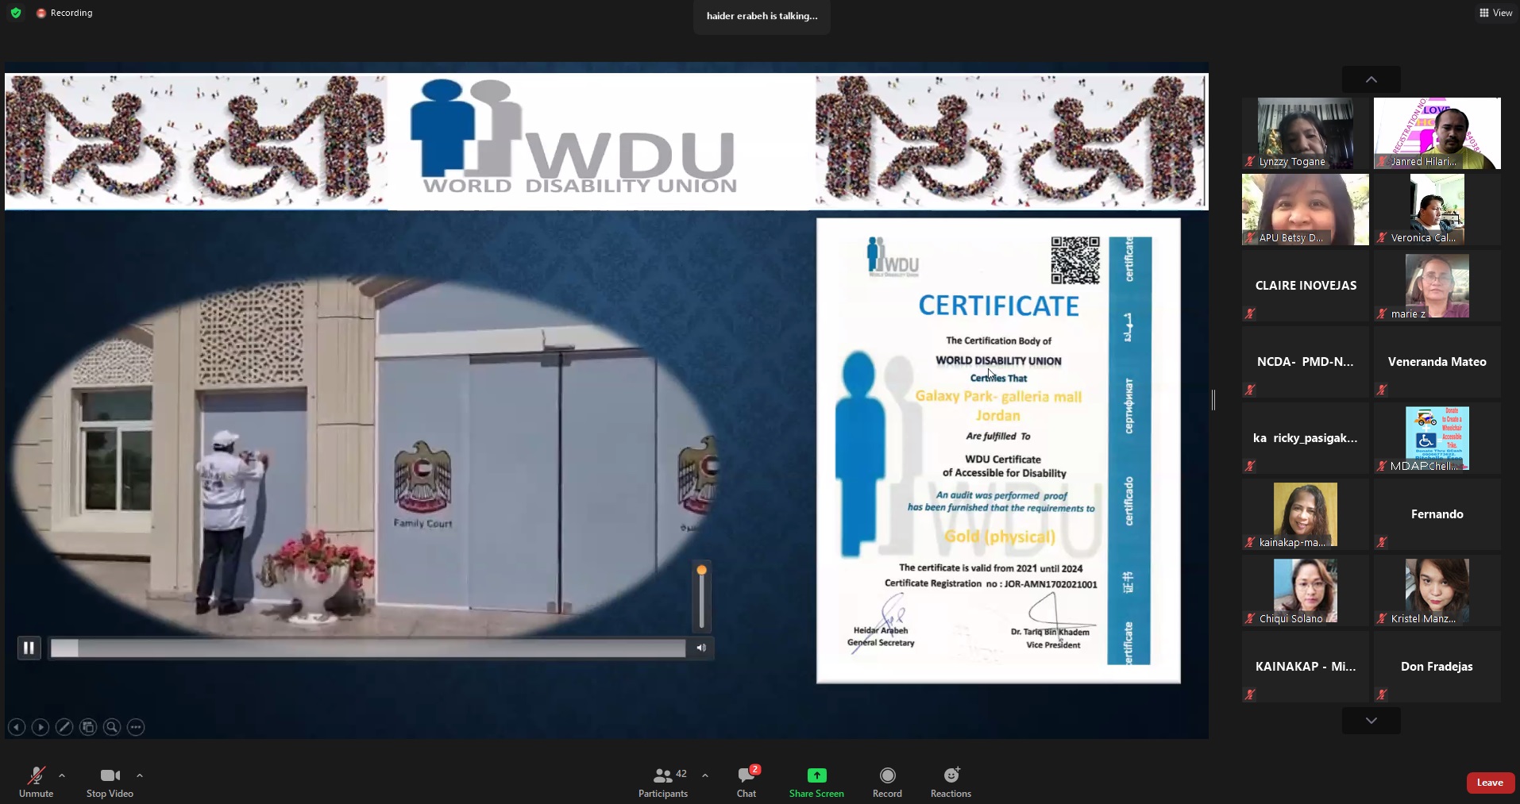The height and width of the screenshot is (804, 1520).
Task: Click the 'haider erabeh is talking...' notice
Action: (762, 16)
